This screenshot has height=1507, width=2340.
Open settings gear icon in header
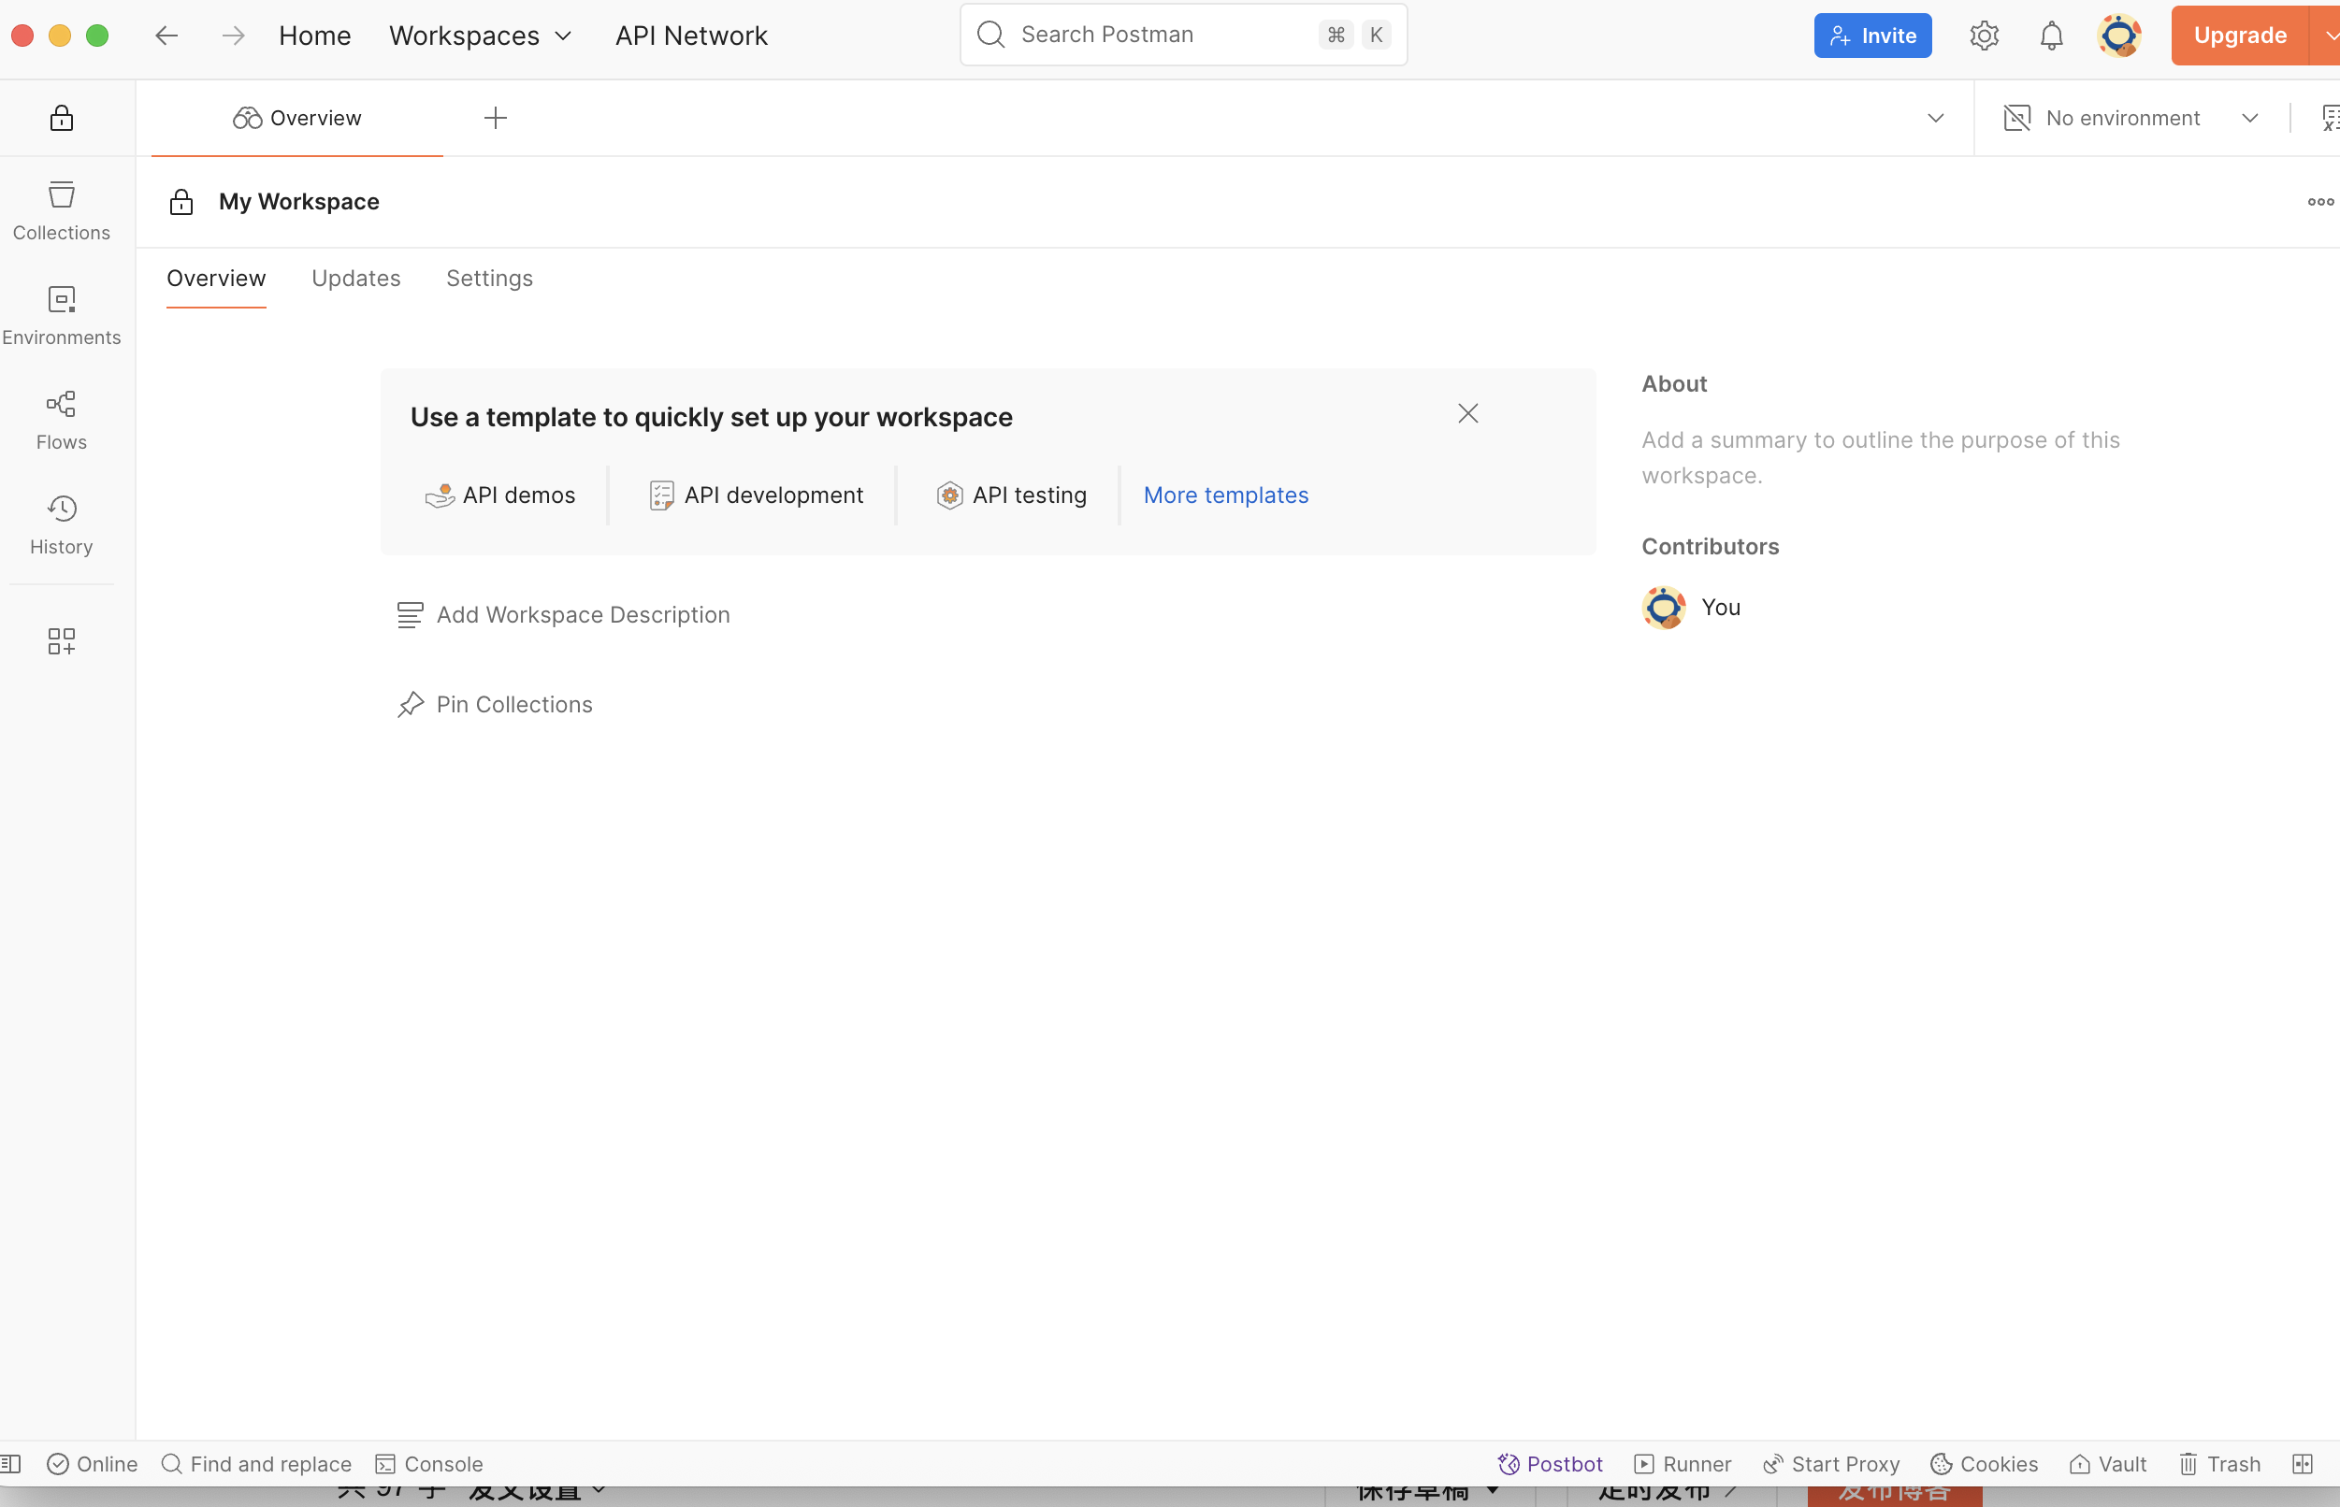click(1984, 36)
